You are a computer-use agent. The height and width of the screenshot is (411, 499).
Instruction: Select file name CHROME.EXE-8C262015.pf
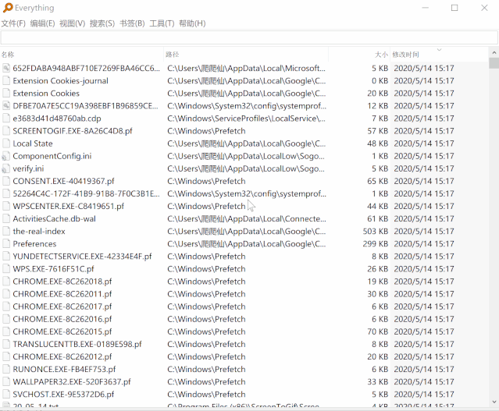62,331
